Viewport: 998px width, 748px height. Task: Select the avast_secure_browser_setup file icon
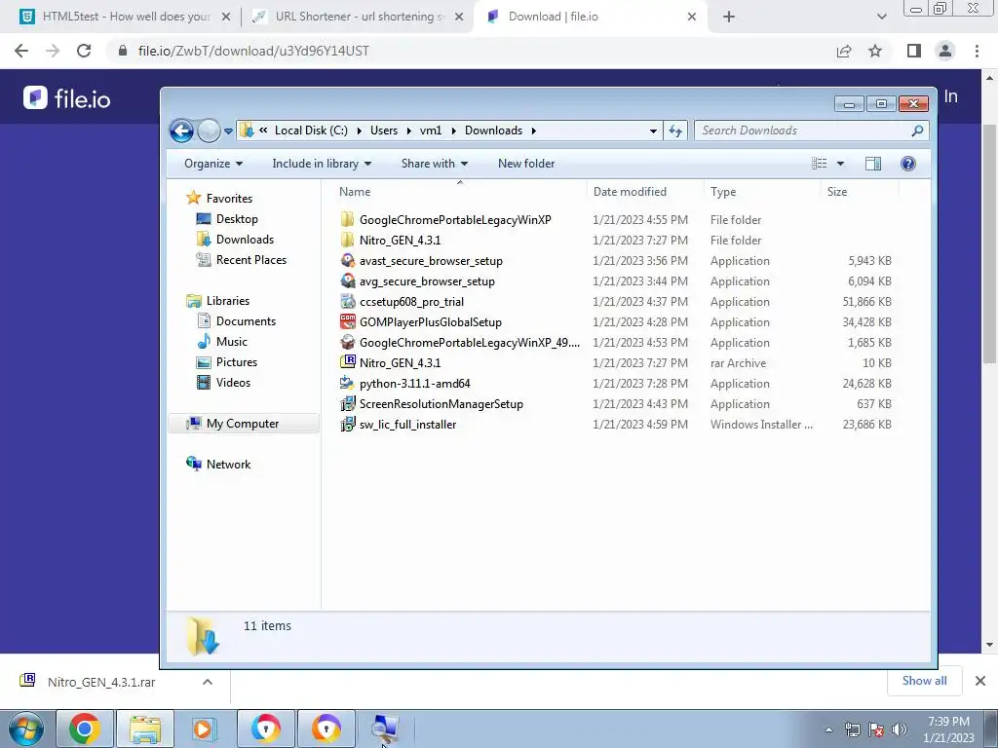pos(348,261)
